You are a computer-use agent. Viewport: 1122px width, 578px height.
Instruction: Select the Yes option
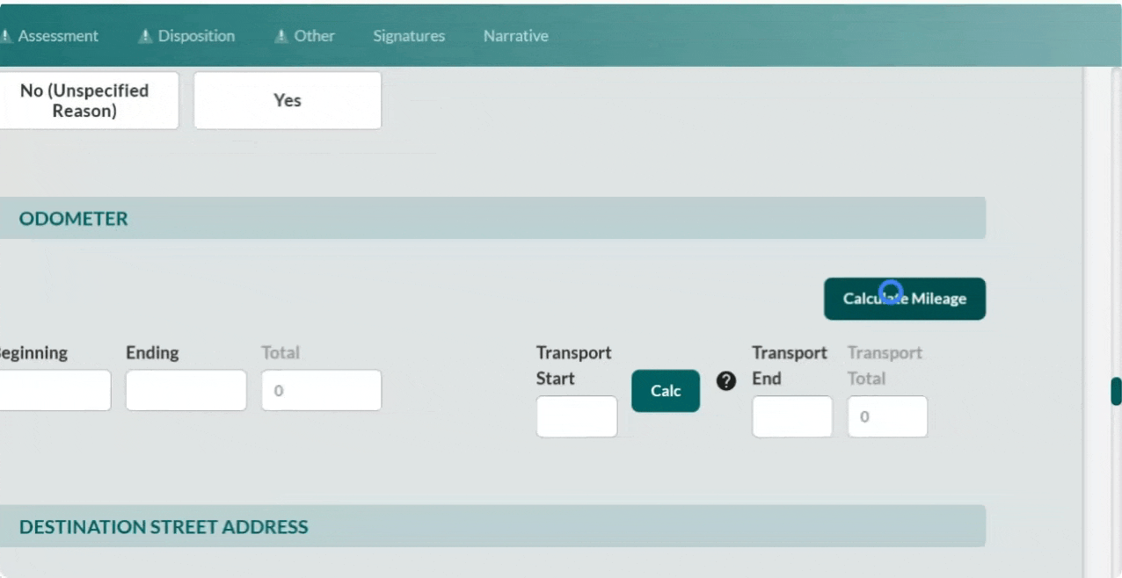coord(288,100)
